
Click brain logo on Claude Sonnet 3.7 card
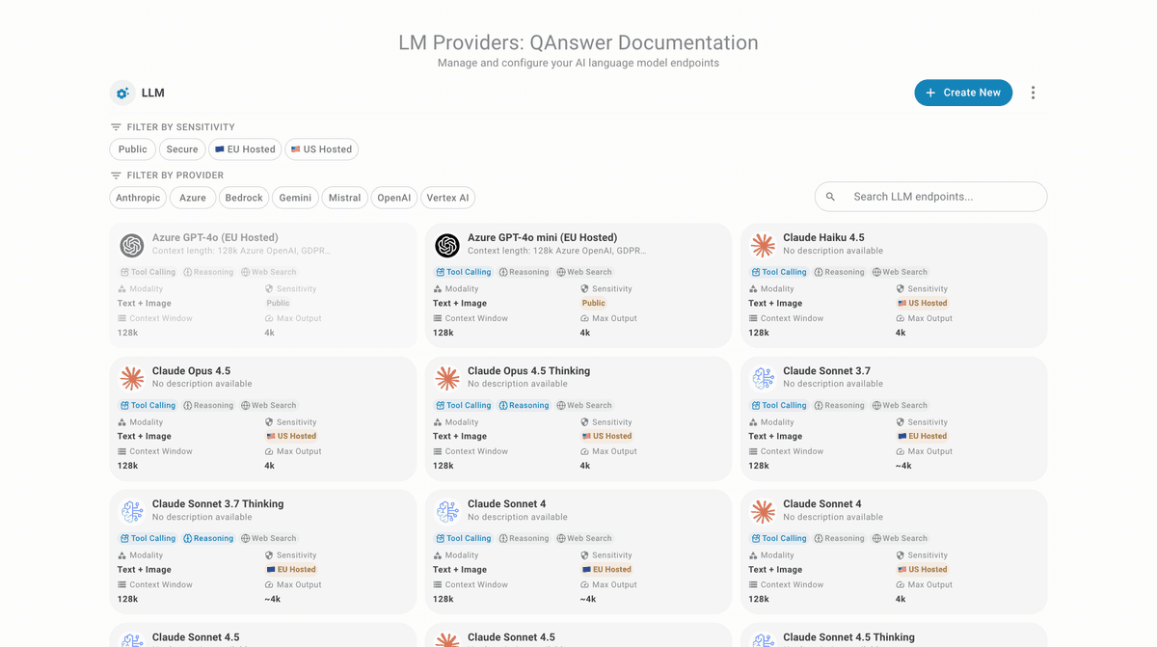coord(763,378)
